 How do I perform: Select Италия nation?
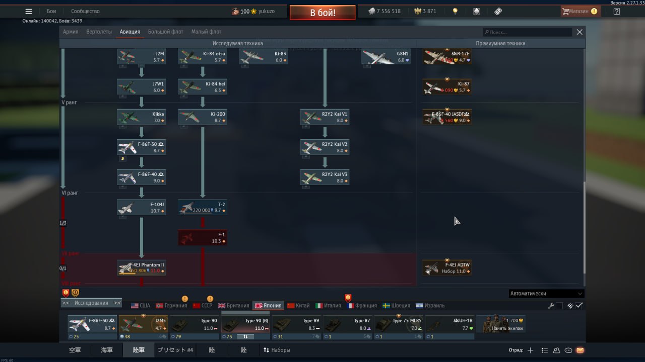[x=328, y=306]
